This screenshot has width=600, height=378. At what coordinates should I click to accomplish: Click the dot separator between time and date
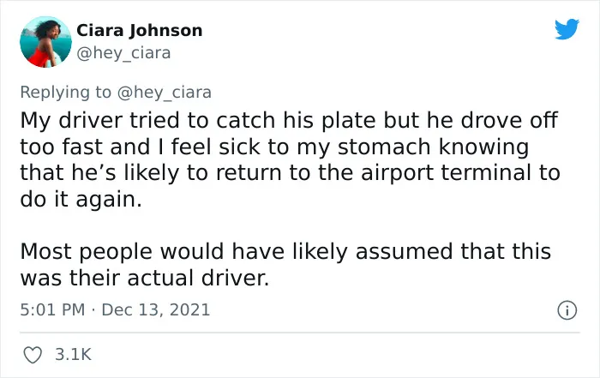[x=93, y=310]
